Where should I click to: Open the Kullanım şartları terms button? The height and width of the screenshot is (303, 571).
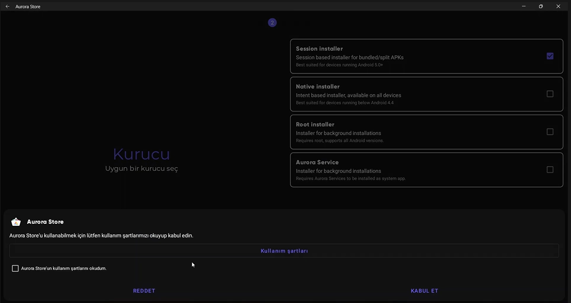pyautogui.click(x=284, y=251)
